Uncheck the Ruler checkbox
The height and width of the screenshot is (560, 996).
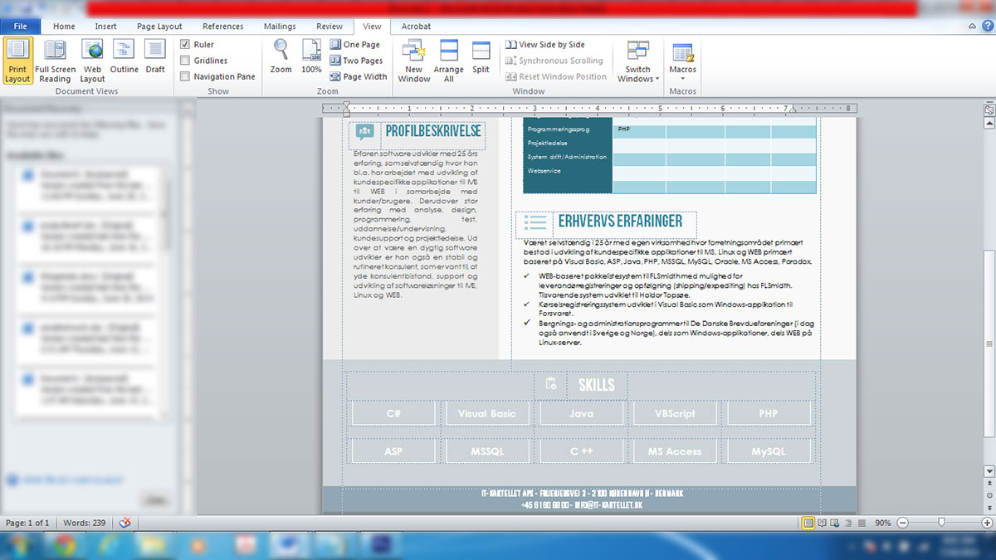click(185, 45)
